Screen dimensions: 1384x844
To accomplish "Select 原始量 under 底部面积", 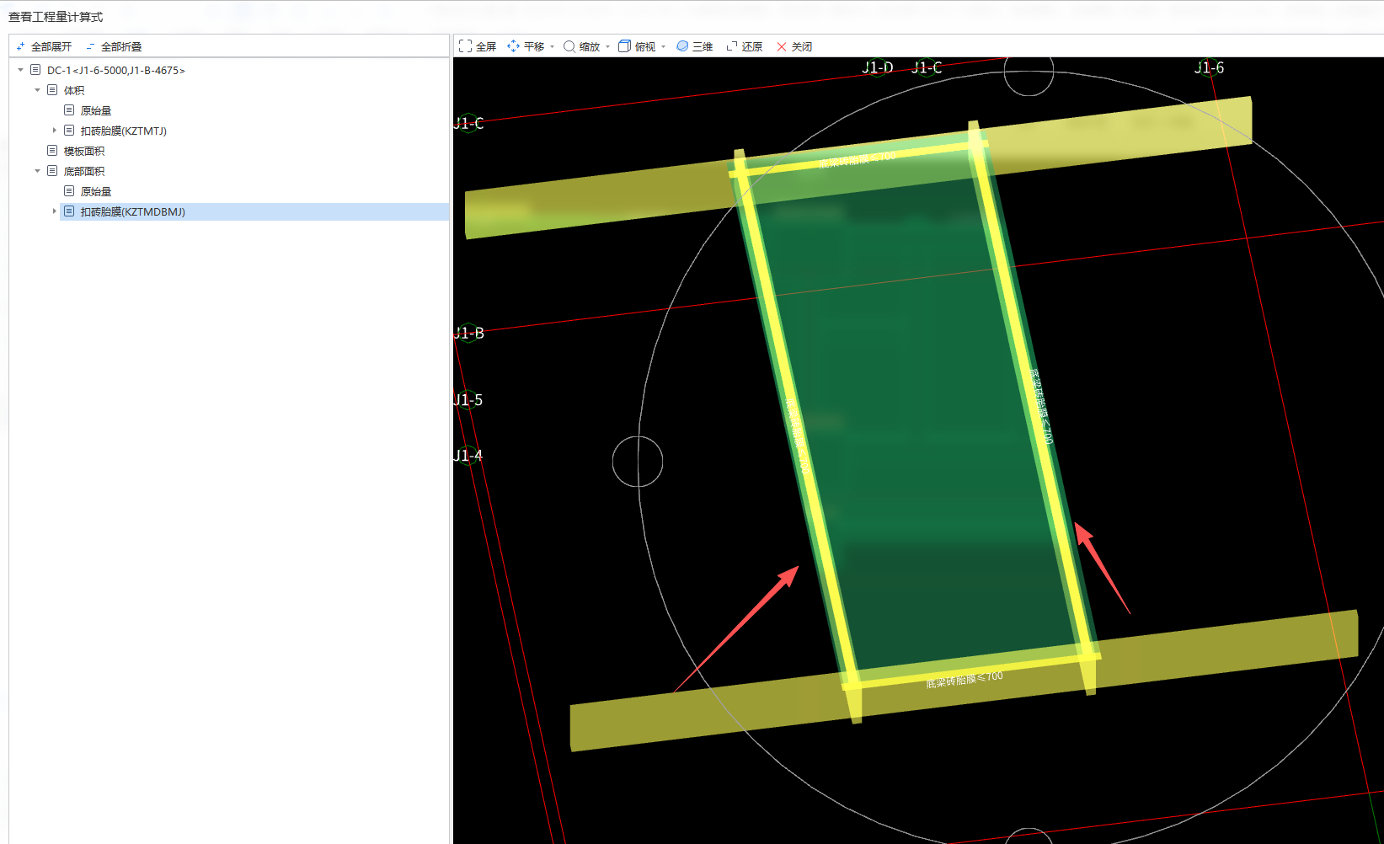I will (x=96, y=191).
